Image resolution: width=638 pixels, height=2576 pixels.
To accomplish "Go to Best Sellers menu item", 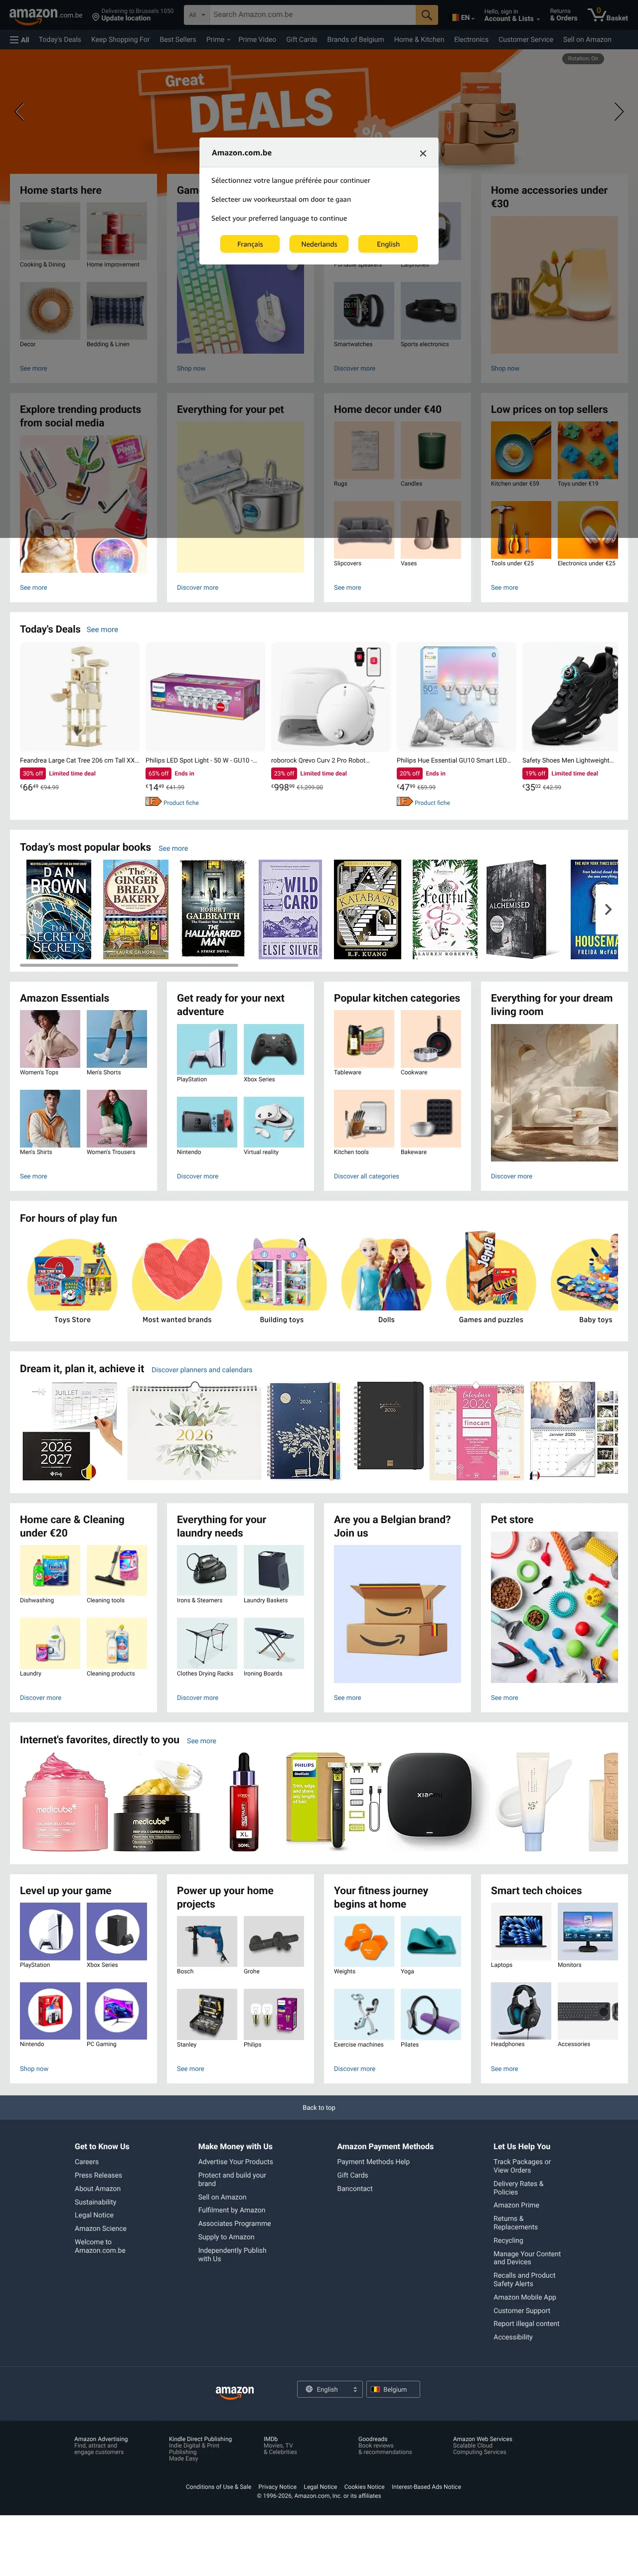I will (178, 40).
